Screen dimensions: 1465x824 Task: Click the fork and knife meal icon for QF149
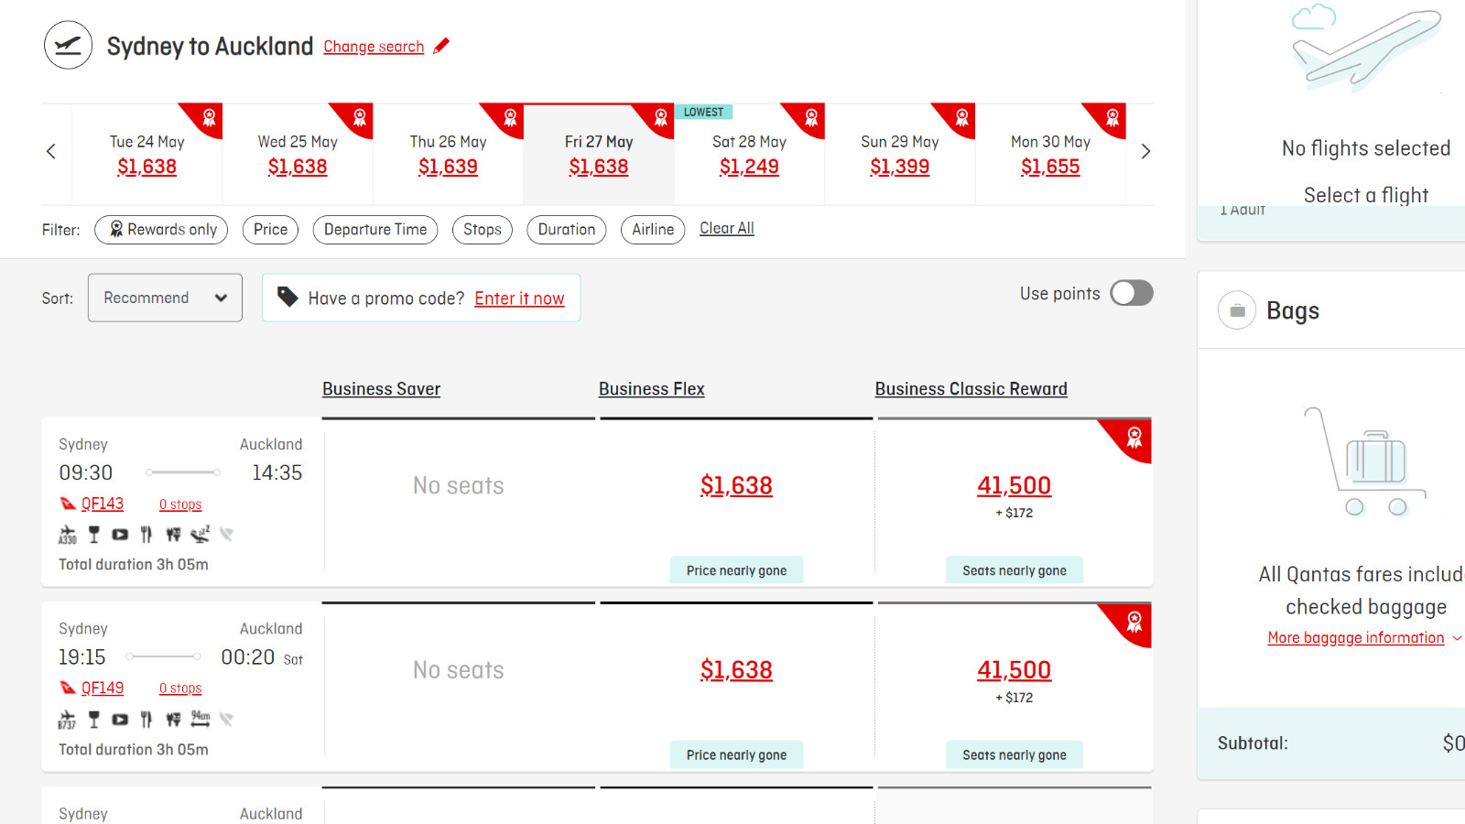click(146, 720)
